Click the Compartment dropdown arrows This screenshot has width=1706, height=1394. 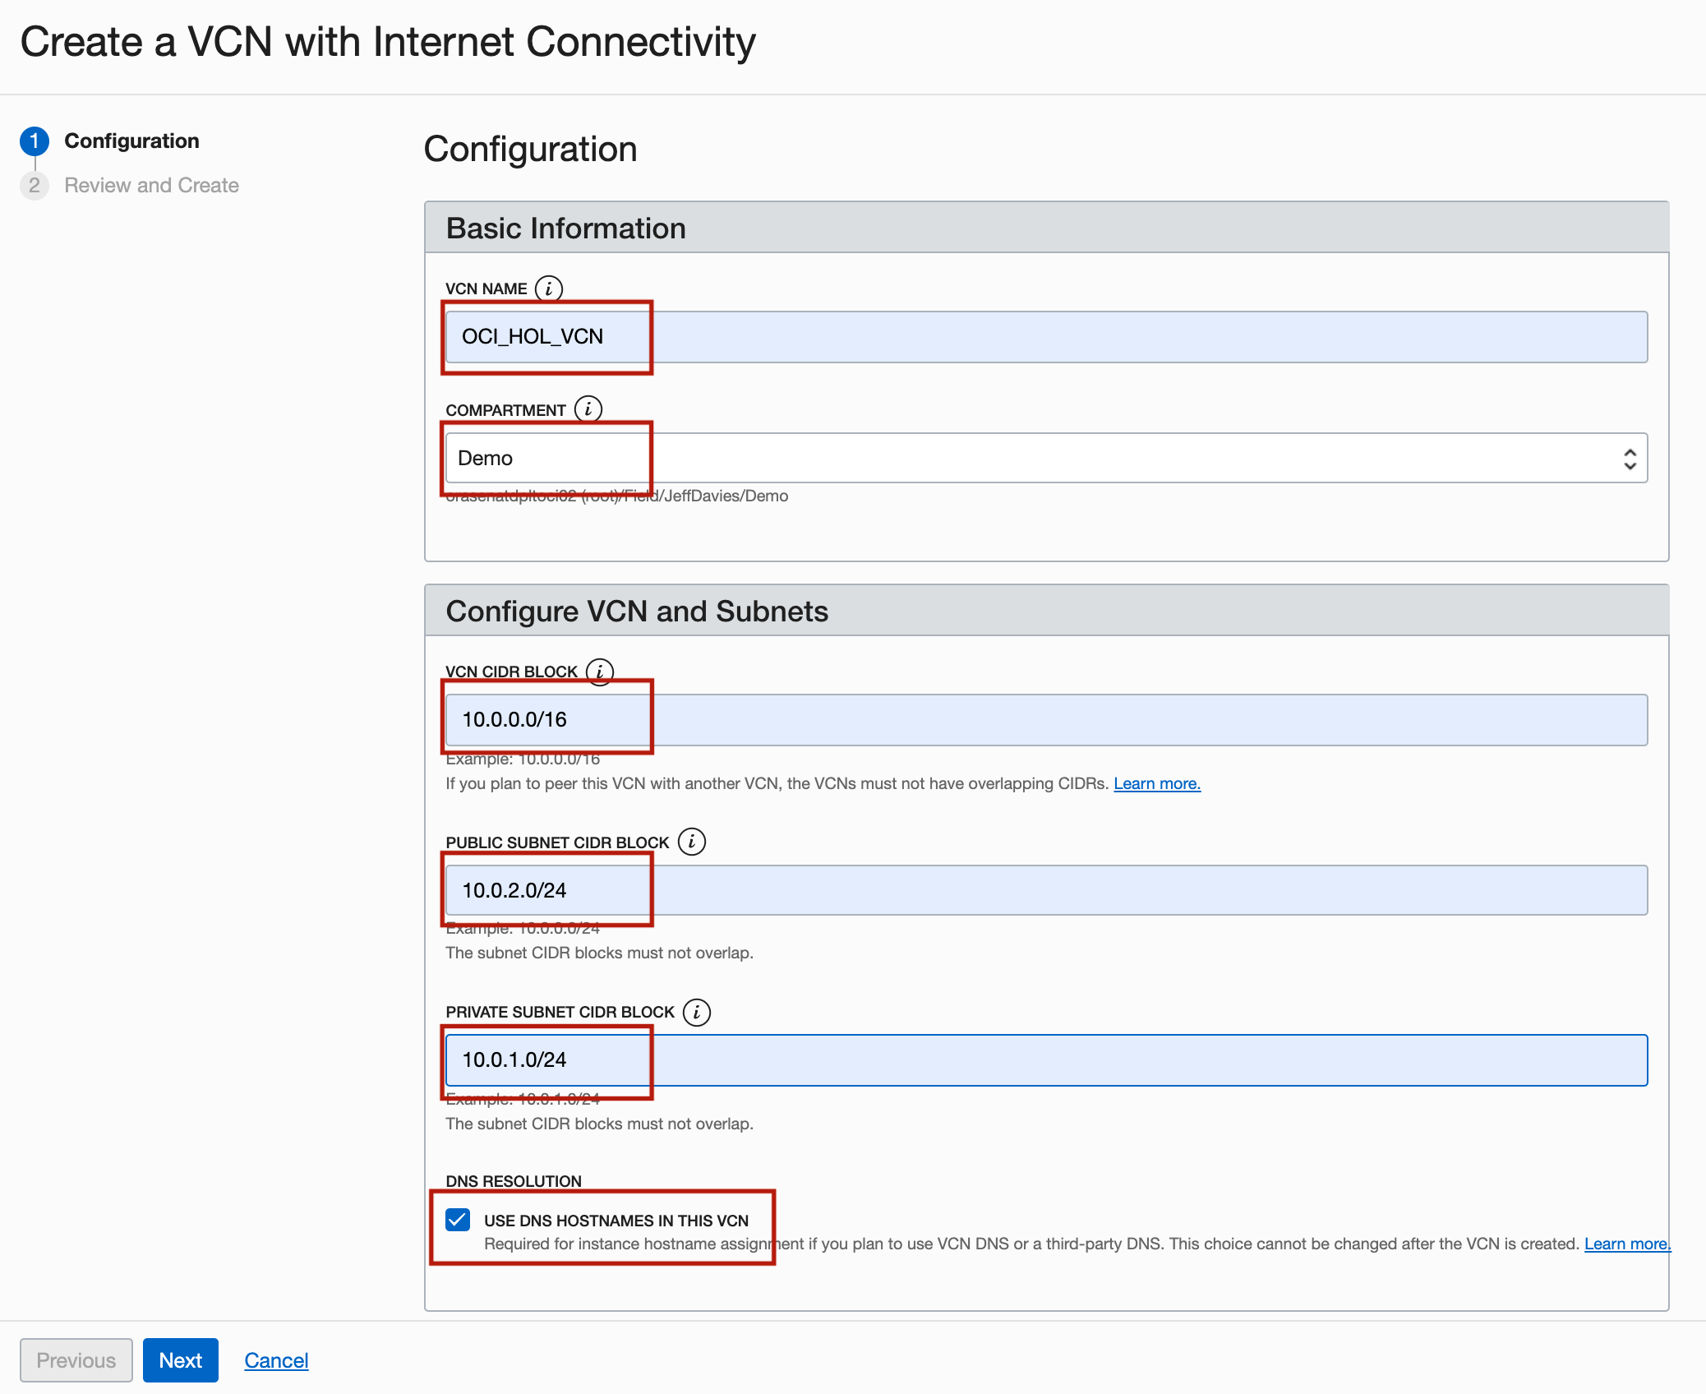pos(1629,459)
